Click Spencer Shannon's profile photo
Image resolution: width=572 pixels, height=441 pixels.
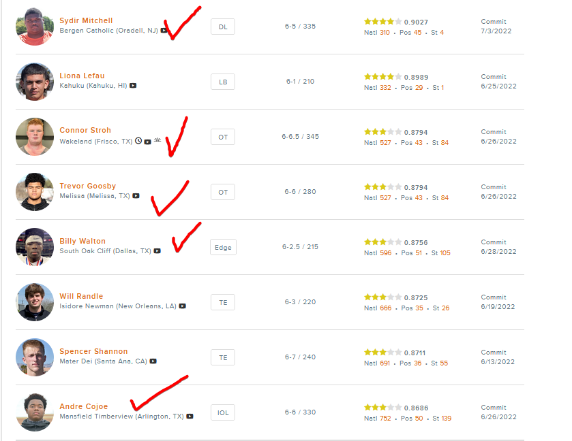34,357
